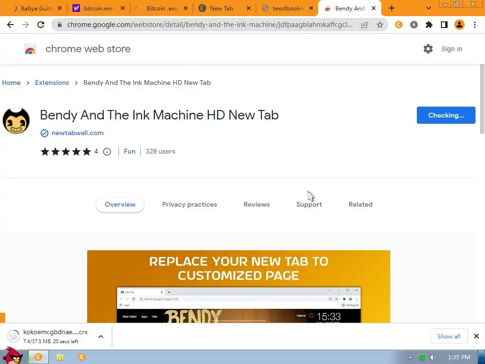Click the extension preview screenshot
485x364 pixels.
coord(239,287)
